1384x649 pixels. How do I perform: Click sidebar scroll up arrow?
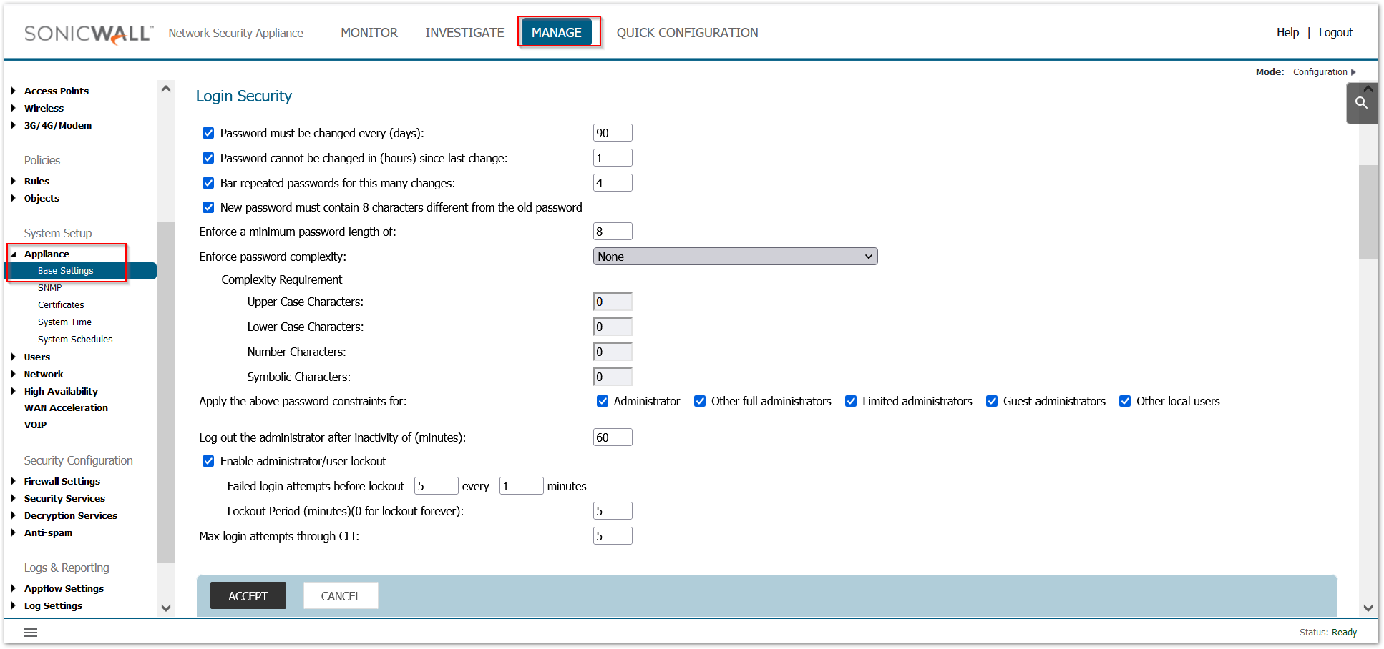tap(166, 89)
